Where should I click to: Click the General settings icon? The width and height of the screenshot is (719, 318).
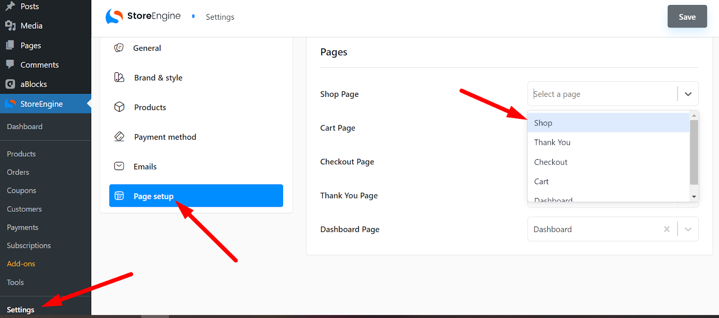[119, 48]
